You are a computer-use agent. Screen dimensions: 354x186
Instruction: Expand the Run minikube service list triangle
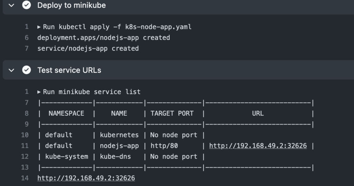tap(39, 92)
